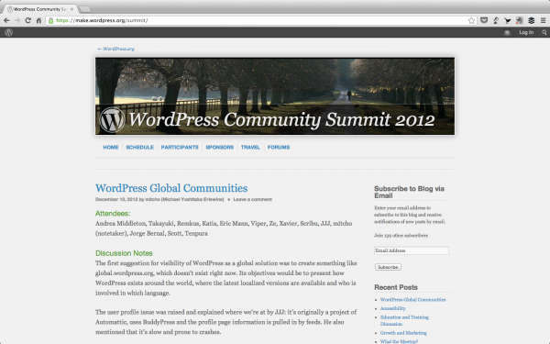
Task: Open the WordPress Global Communities post title
Action: click(171, 188)
